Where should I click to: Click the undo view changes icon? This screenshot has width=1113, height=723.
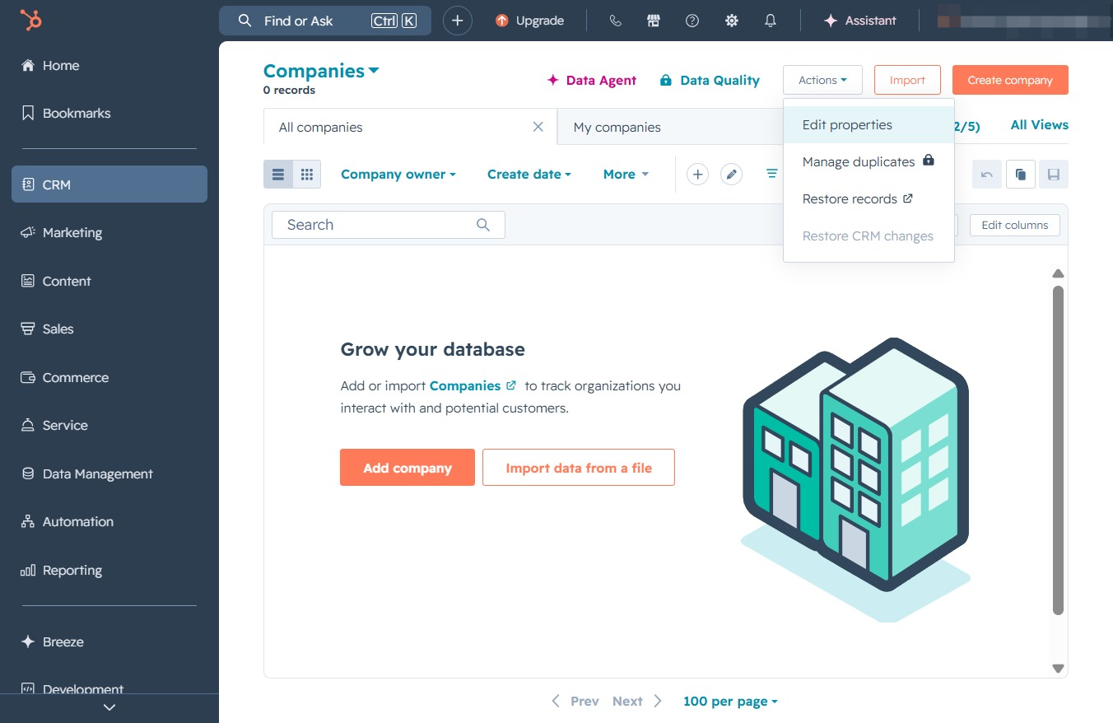point(986,175)
